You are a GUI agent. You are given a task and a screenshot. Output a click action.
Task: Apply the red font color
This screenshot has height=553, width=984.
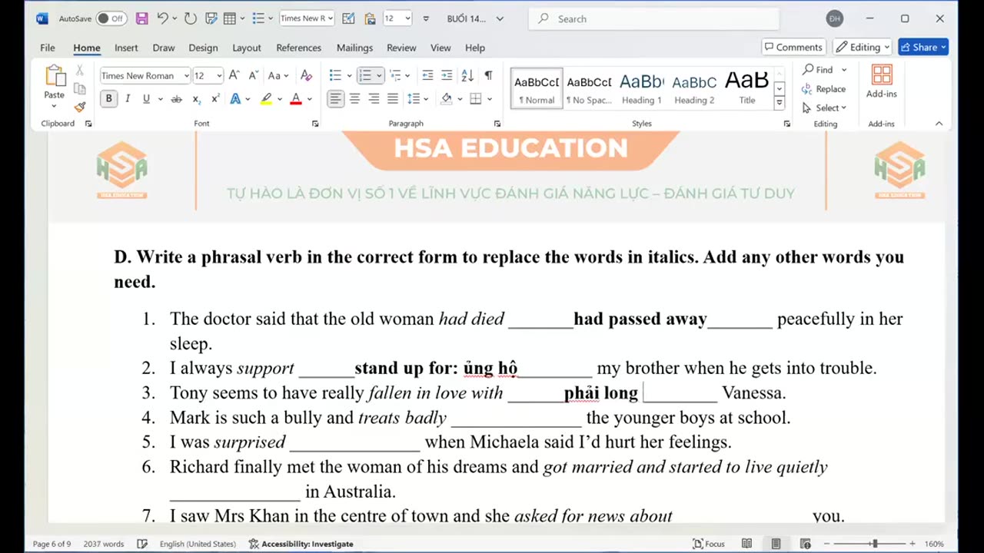296,99
